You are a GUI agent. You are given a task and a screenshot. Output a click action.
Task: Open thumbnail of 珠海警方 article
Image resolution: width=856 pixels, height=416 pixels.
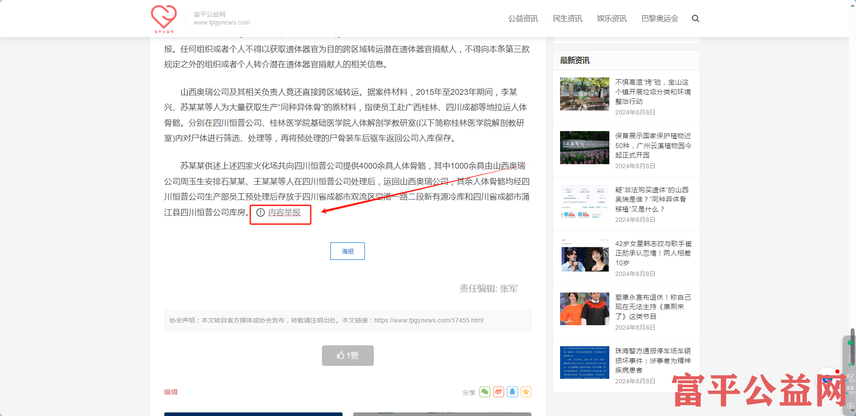coord(584,363)
